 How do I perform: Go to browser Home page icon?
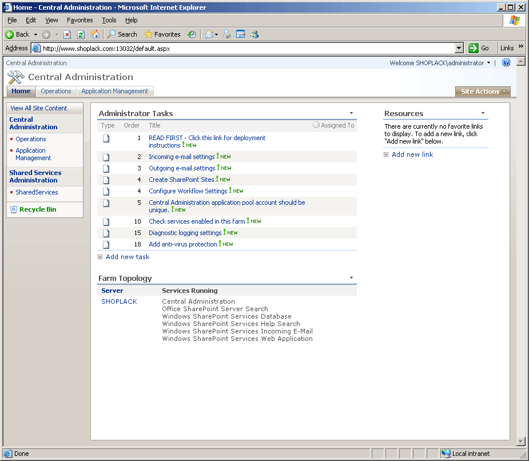(x=95, y=34)
